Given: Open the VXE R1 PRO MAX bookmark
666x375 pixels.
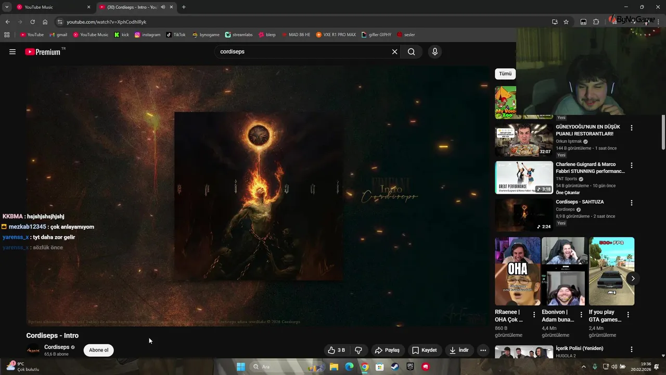Looking at the screenshot, I should coord(336,35).
